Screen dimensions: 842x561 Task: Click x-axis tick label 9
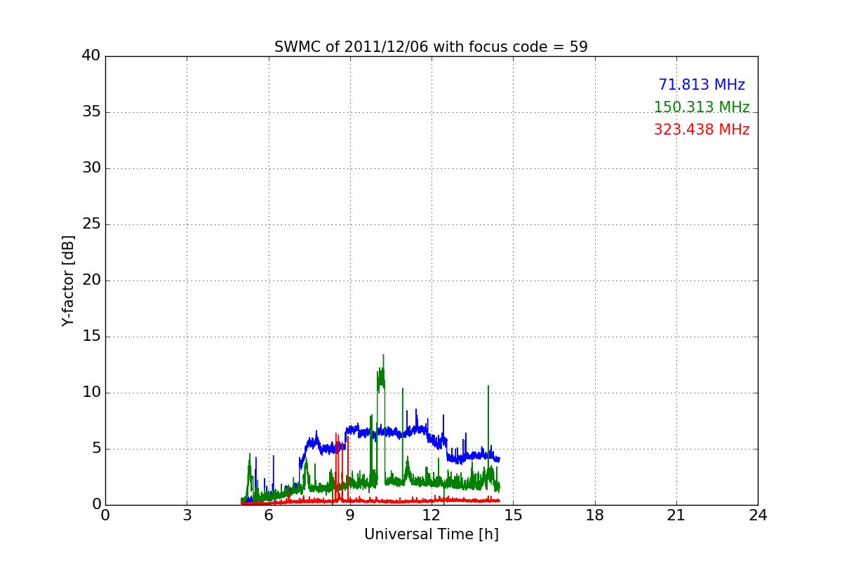(x=350, y=515)
